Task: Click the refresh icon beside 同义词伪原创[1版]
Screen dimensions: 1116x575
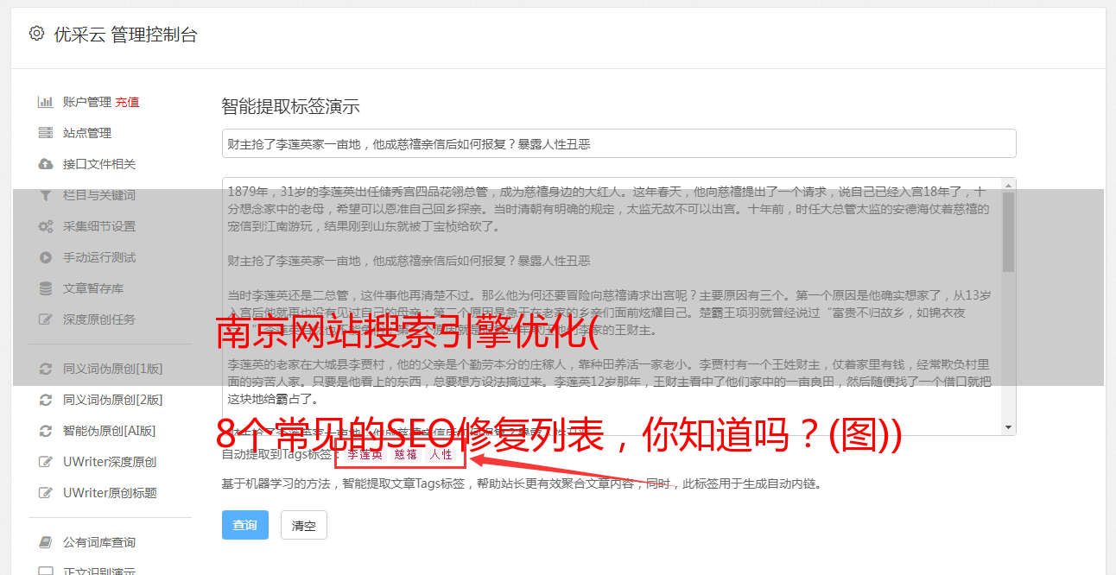Action: click(46, 369)
